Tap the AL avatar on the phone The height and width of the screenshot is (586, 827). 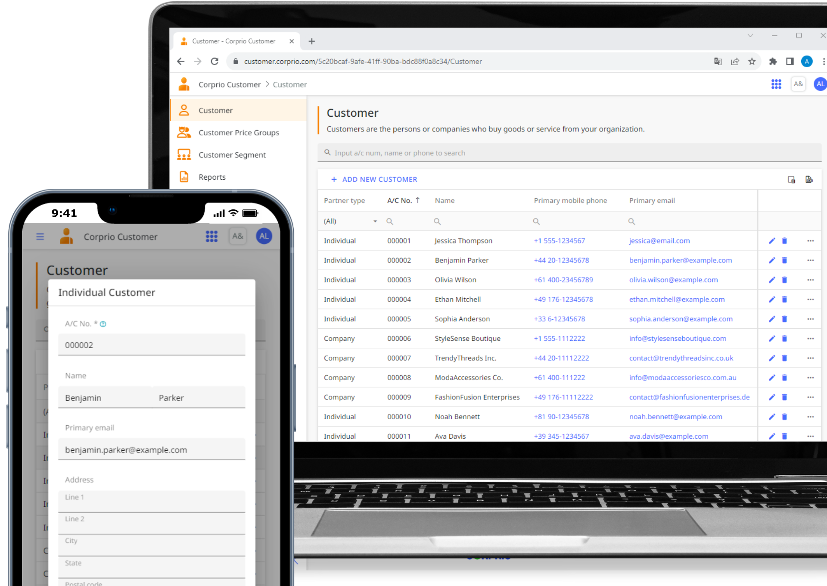264,236
